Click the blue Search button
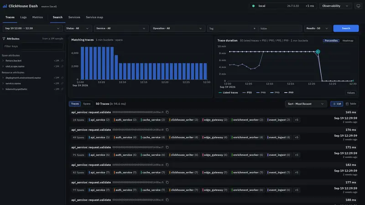The height and width of the screenshot is (205, 365). pos(346,28)
